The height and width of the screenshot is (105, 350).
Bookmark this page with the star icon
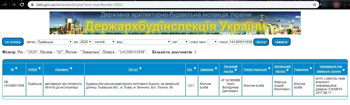pos(315,5)
